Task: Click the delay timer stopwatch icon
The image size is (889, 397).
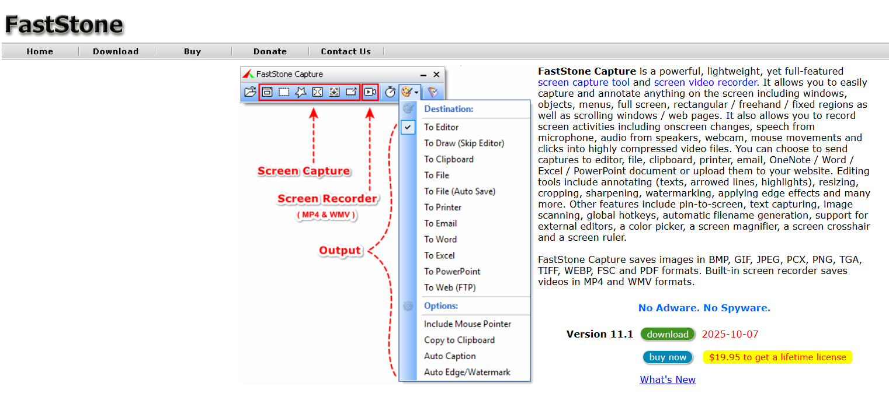Action: tap(390, 92)
